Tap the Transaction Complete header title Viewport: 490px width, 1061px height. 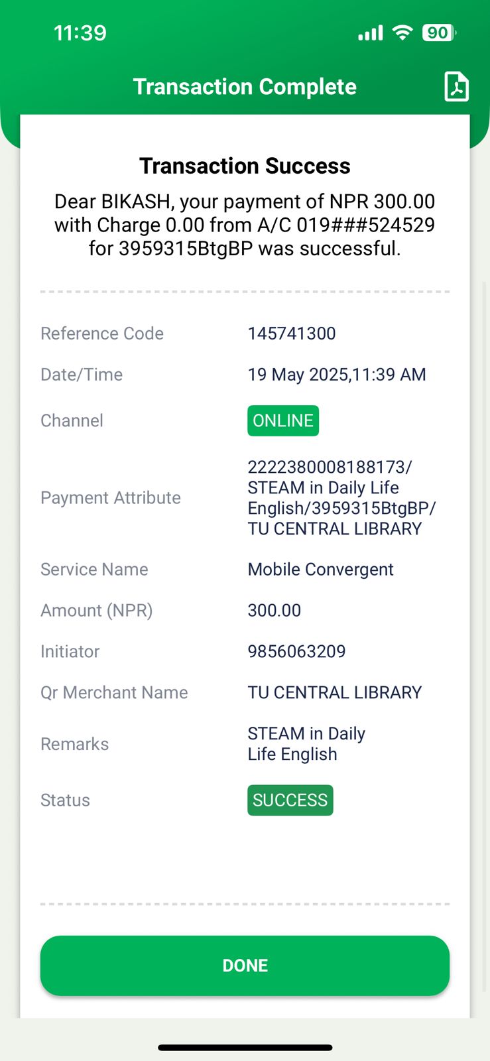pos(245,87)
